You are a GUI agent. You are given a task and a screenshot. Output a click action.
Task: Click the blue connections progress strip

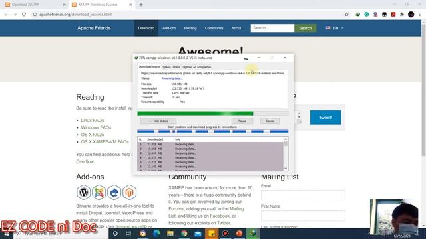pos(213,131)
